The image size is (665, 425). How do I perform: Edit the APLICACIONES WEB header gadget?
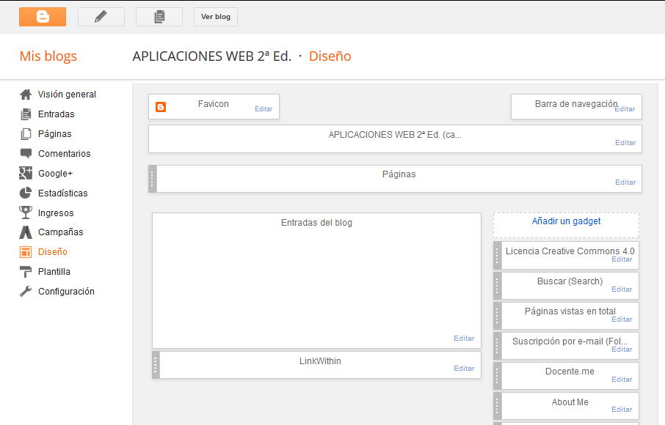[x=625, y=143]
